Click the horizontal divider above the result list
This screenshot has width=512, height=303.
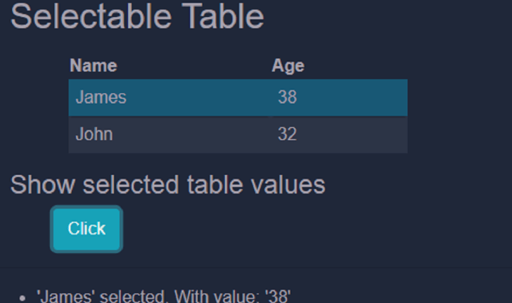(256, 267)
